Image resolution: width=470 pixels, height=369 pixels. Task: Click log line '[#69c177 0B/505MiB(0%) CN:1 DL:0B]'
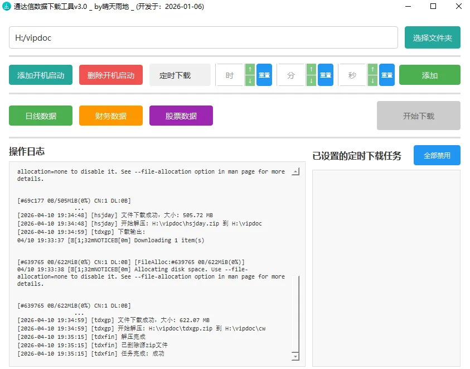(74, 201)
